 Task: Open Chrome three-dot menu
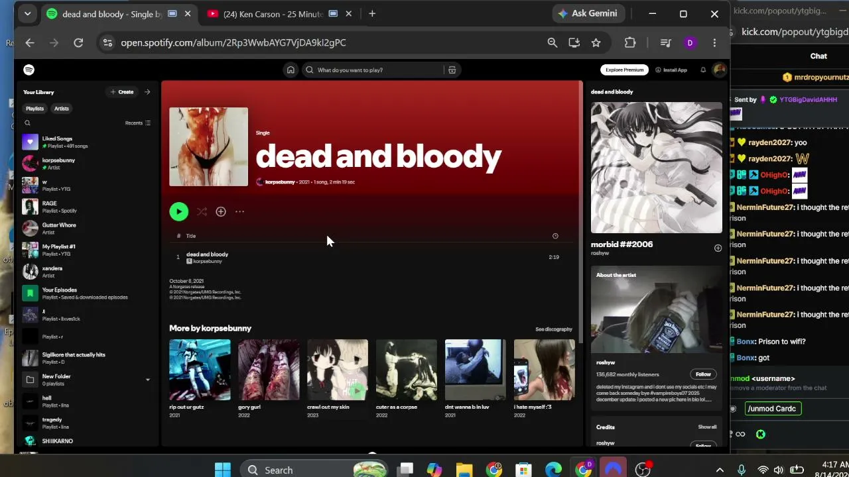pyautogui.click(x=714, y=42)
